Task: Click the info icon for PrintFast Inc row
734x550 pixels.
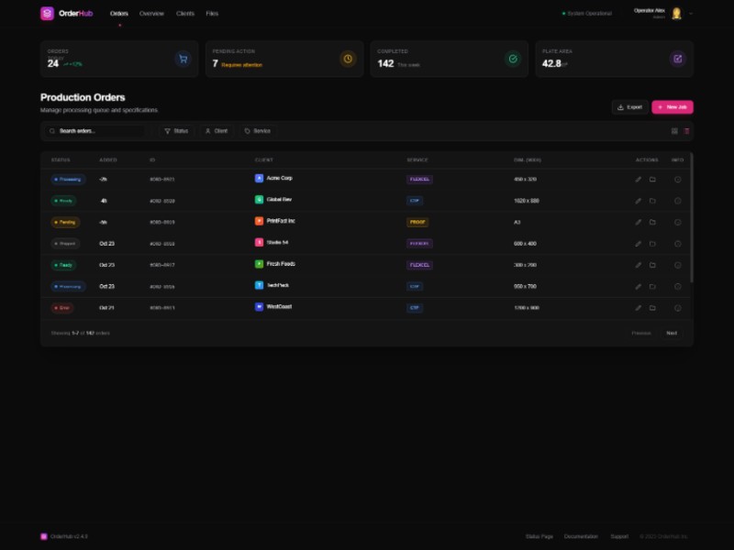Action: (678, 222)
